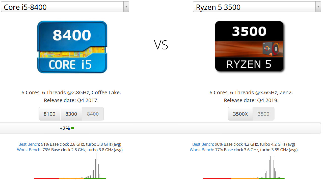The image size is (323, 180).
Task: Open the left CPU's Best Bench link
Action: click(x=29, y=144)
